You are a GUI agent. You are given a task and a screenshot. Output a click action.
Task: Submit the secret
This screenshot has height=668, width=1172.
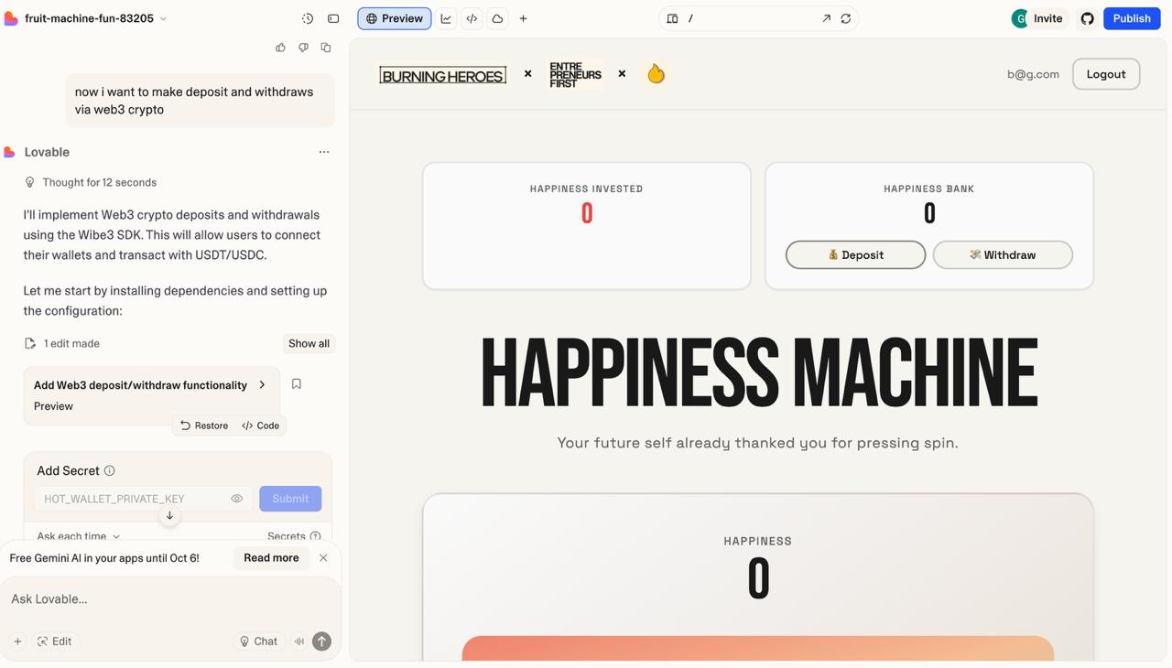[290, 499]
